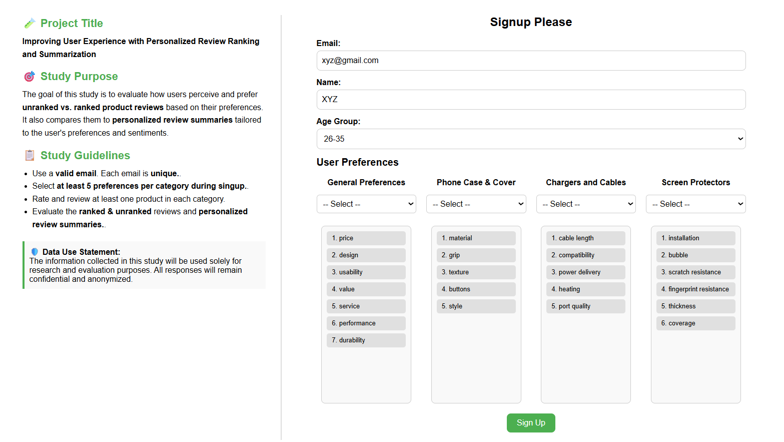
Task: Open the Phone Case & Cover dropdown
Action: (476, 204)
